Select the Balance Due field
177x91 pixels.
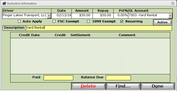click(x=118, y=78)
